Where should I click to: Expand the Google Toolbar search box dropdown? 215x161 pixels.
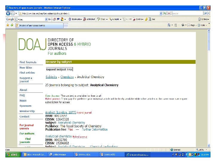(x=46, y=19)
